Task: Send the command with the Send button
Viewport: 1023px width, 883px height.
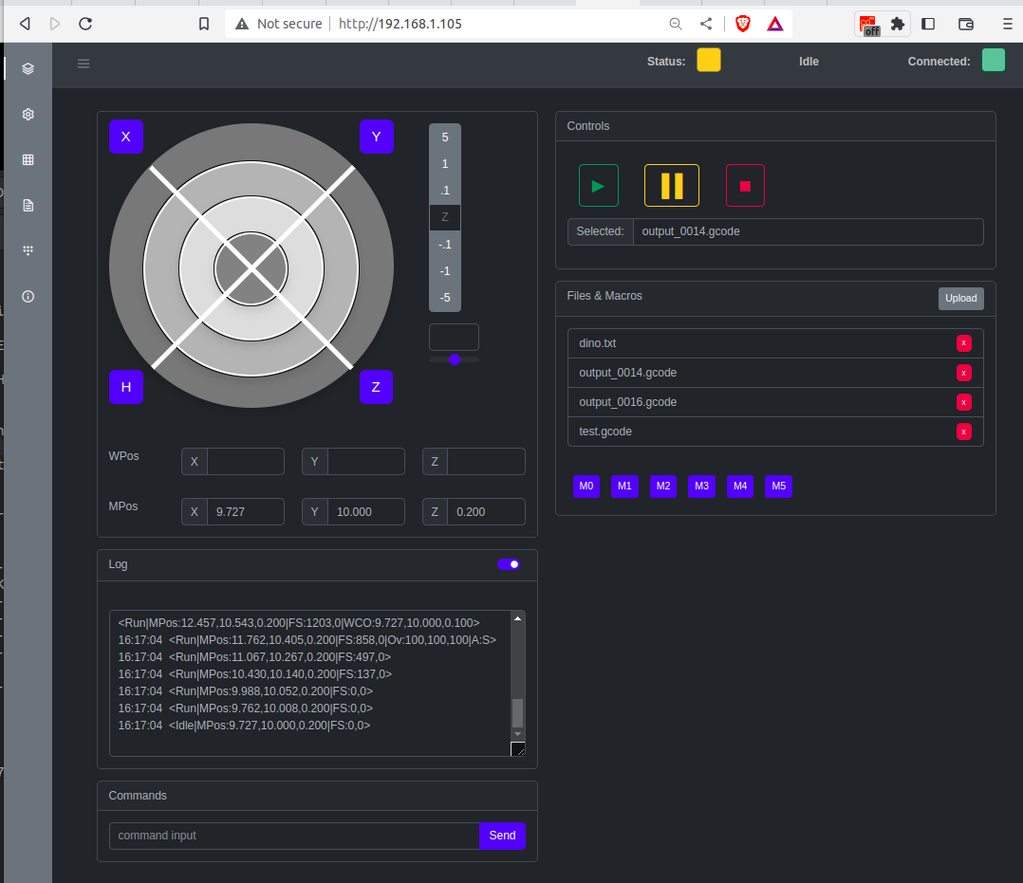Action: [502, 836]
